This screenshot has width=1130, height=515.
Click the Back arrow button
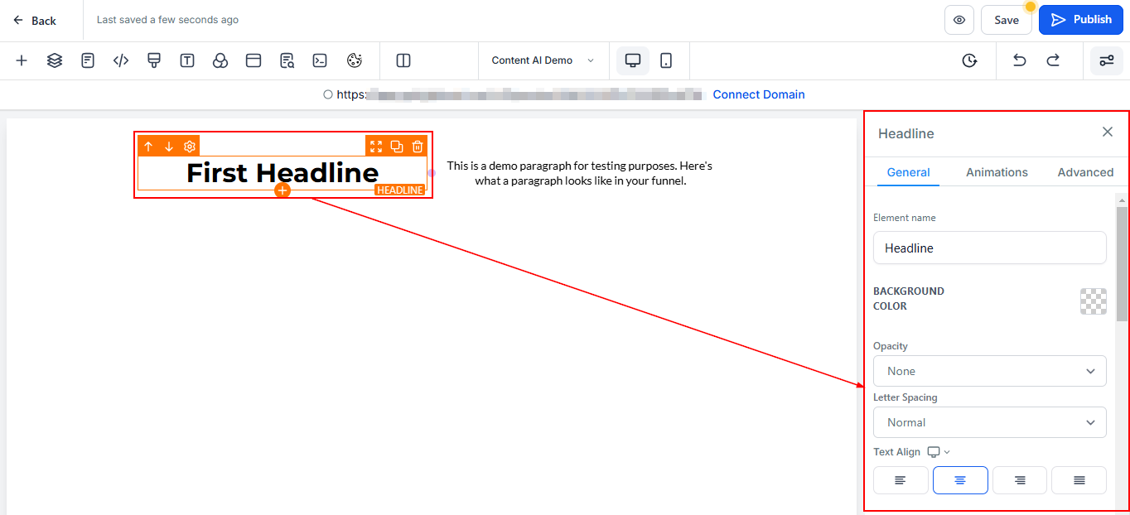(35, 21)
